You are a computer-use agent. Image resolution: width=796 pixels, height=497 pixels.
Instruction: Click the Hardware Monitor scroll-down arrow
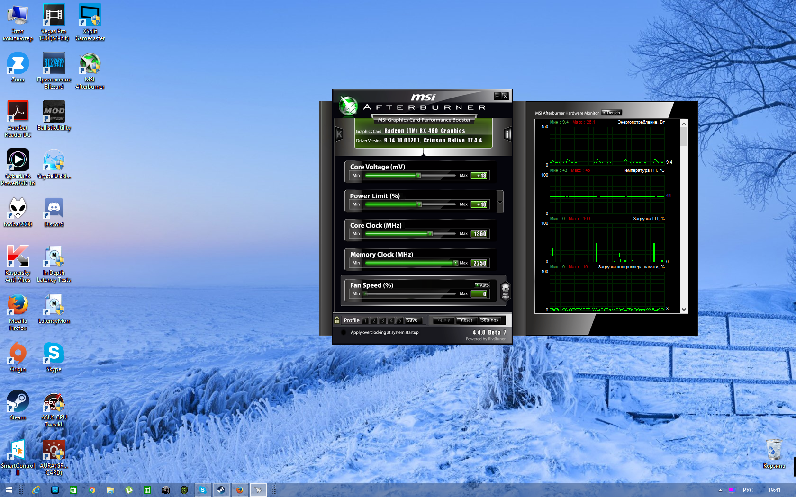[x=684, y=310]
